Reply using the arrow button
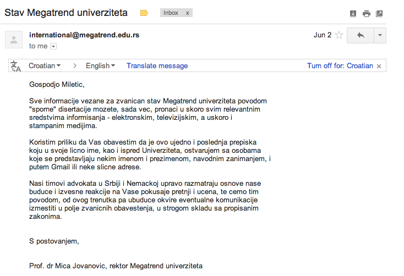This screenshot has width=404, height=276. [361, 35]
